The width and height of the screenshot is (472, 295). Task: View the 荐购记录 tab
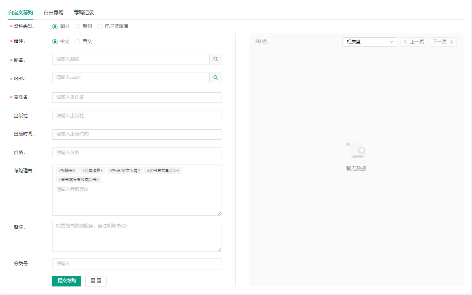(x=84, y=12)
